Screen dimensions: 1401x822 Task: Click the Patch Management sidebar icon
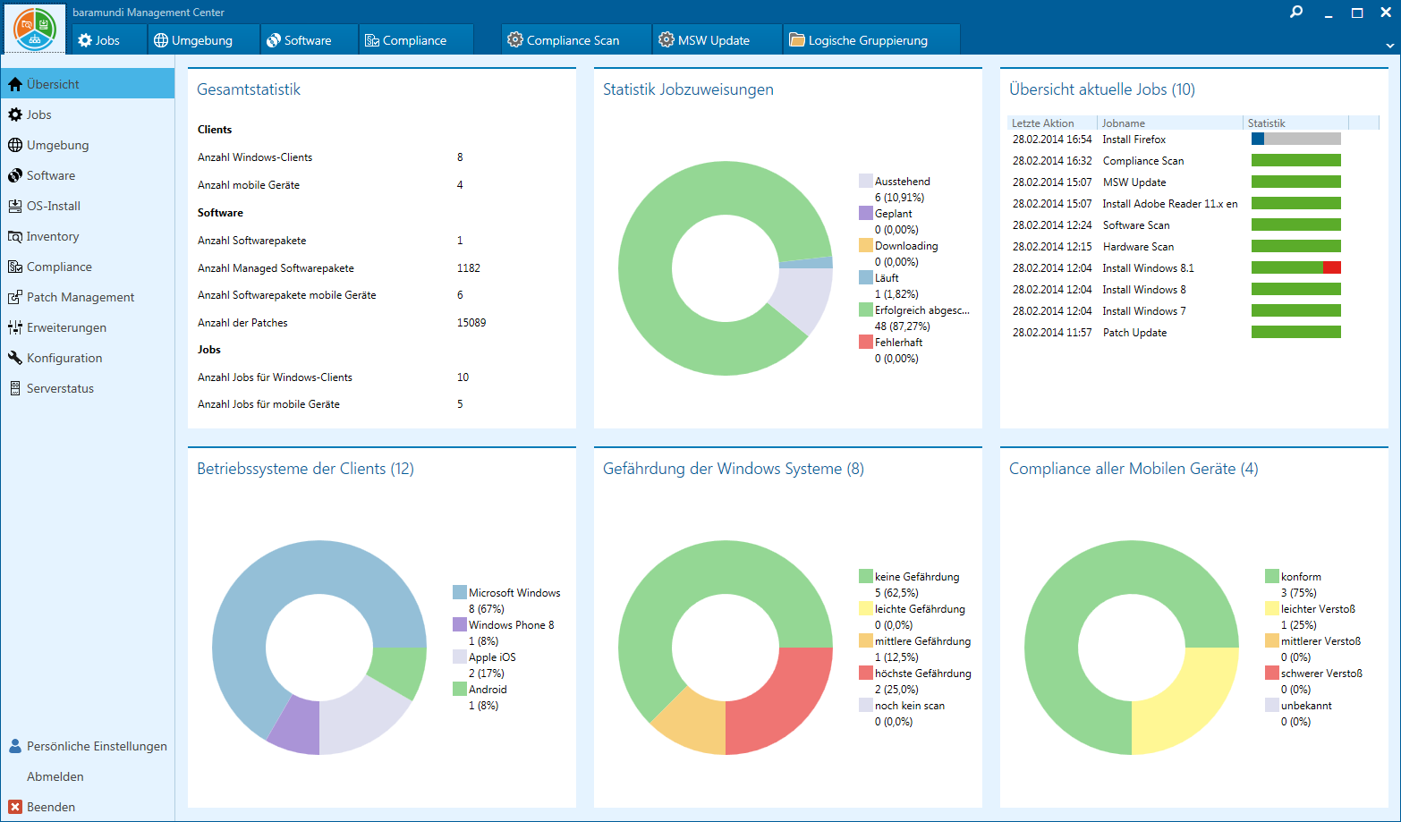coord(14,297)
